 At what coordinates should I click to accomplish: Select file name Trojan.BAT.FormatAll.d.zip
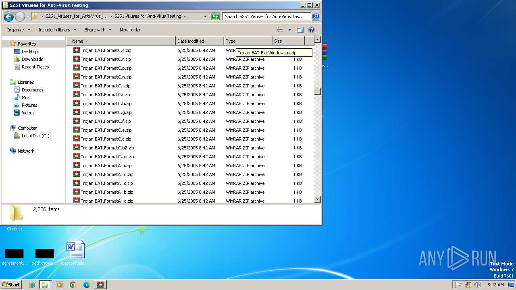point(107,174)
